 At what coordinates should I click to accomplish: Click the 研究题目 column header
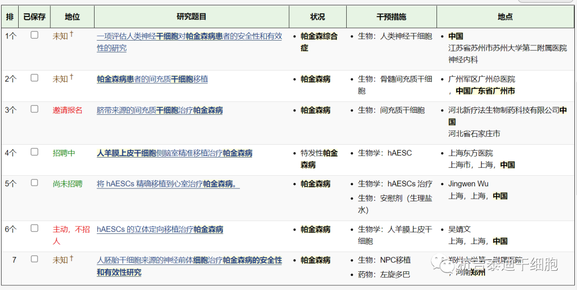(191, 17)
